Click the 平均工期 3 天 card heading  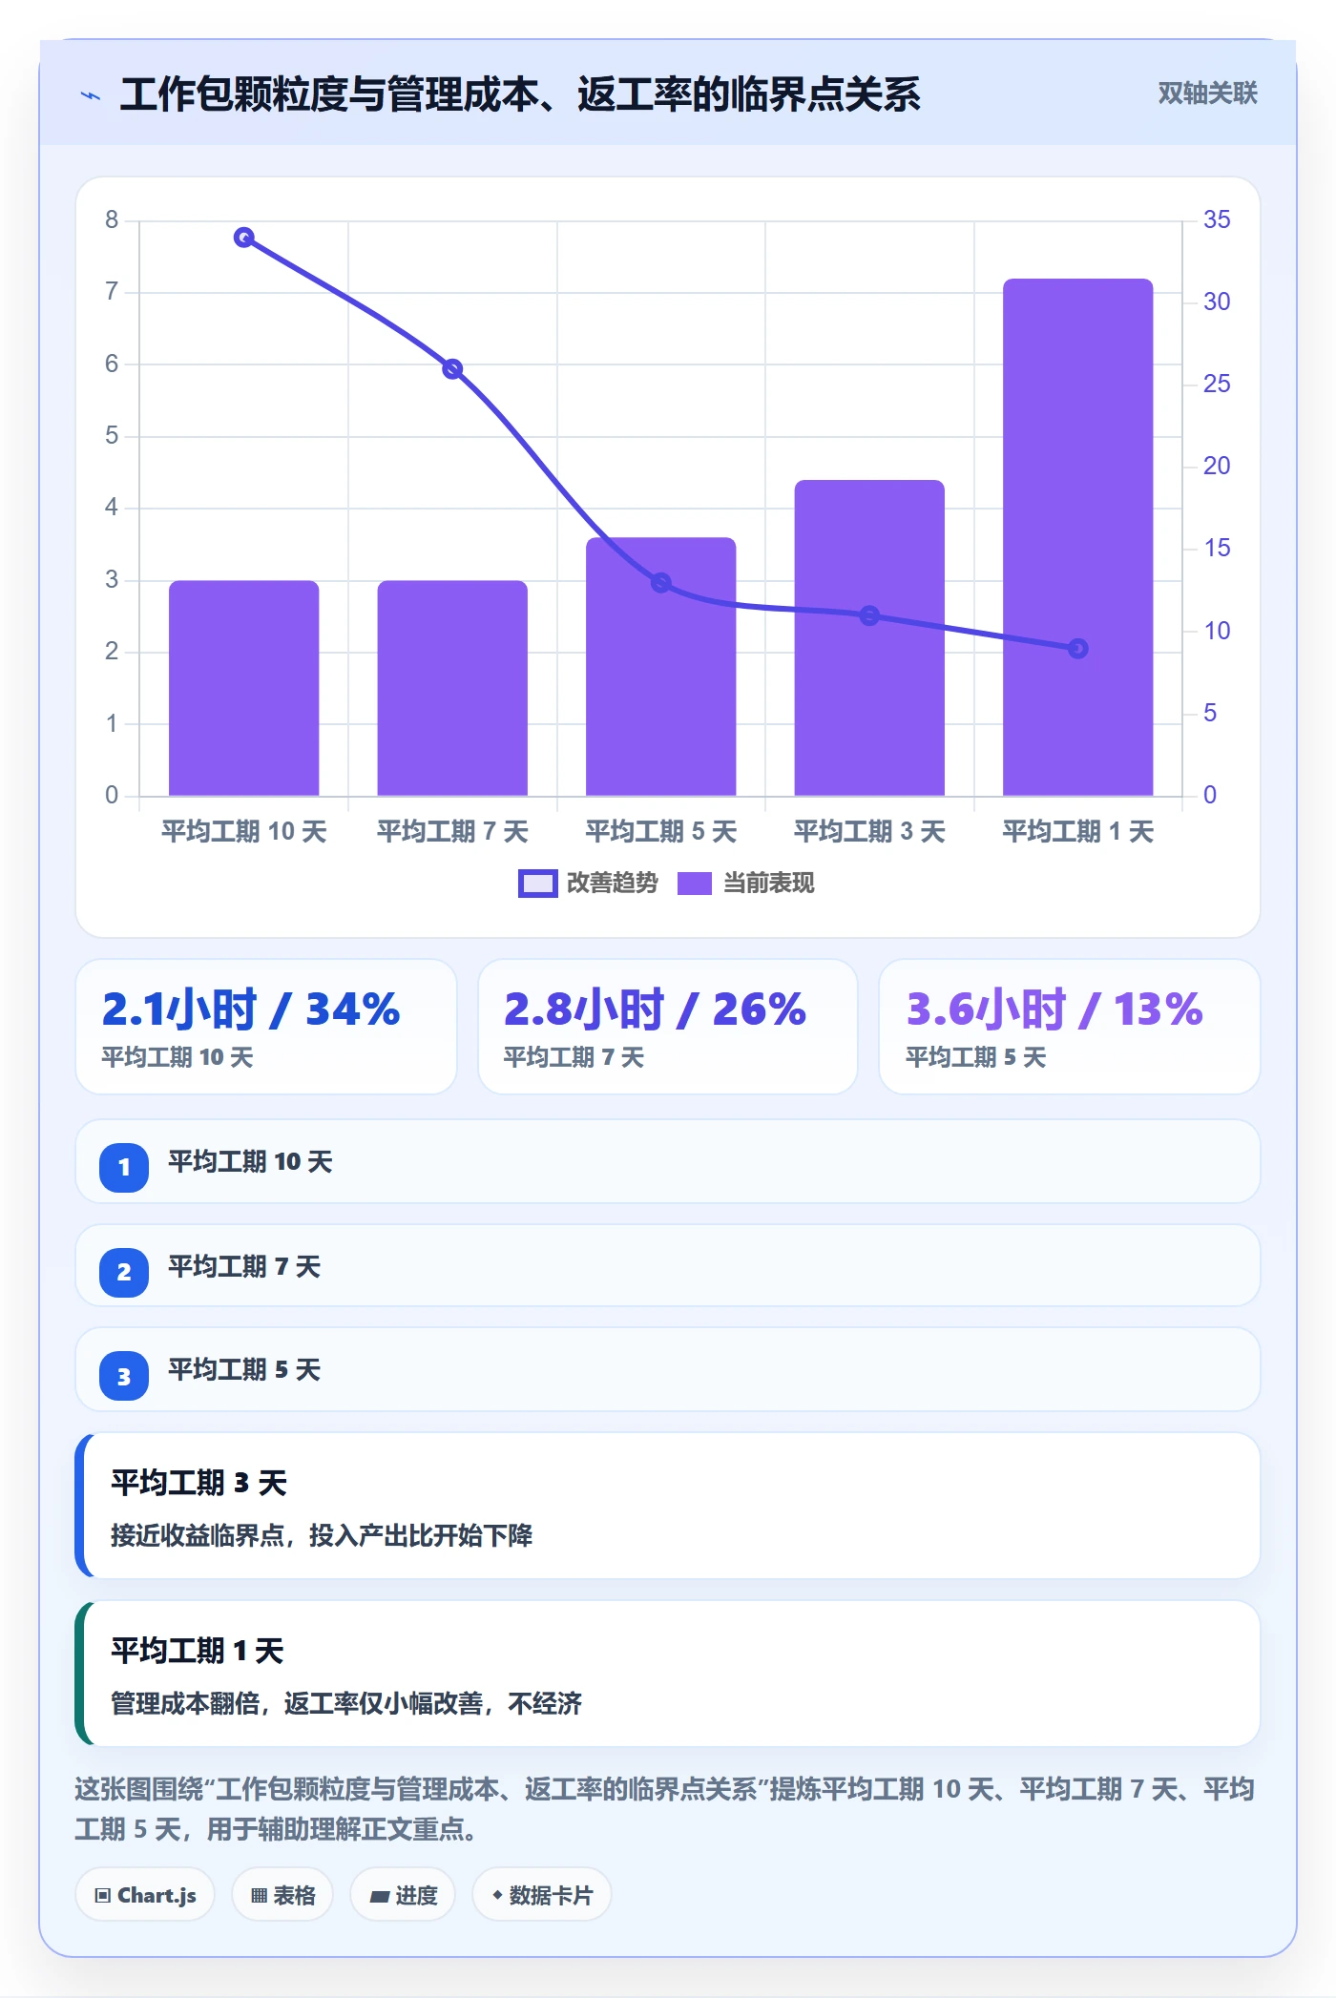pyautogui.click(x=198, y=1483)
